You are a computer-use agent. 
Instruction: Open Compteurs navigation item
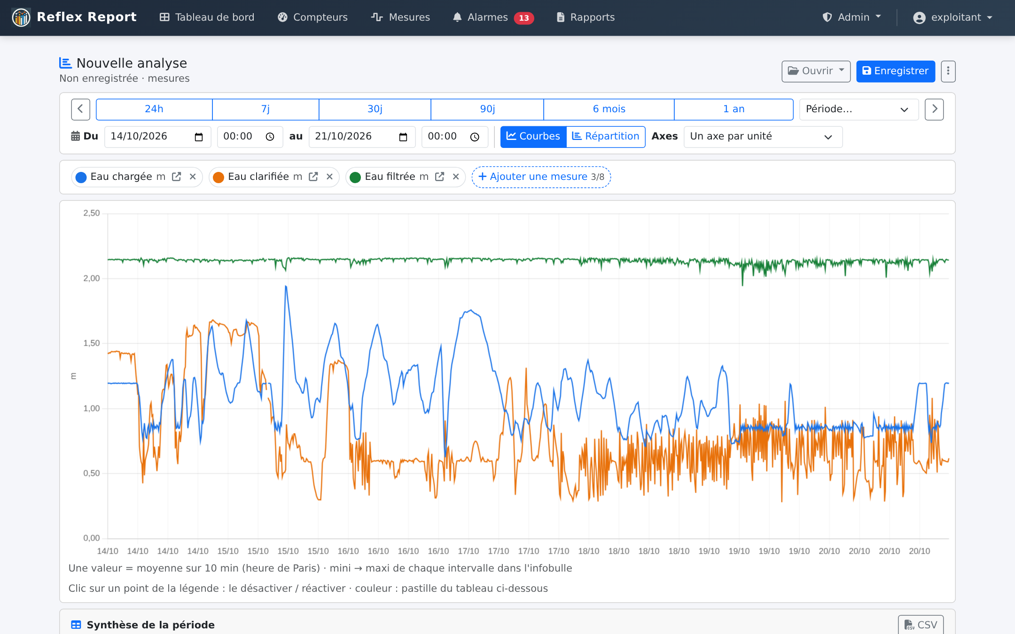click(312, 17)
